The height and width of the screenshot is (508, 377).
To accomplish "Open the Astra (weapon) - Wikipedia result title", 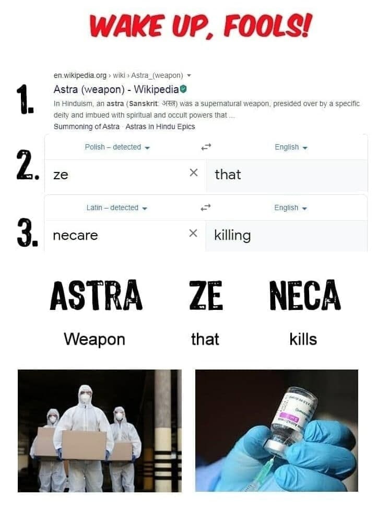I will pyautogui.click(x=116, y=89).
